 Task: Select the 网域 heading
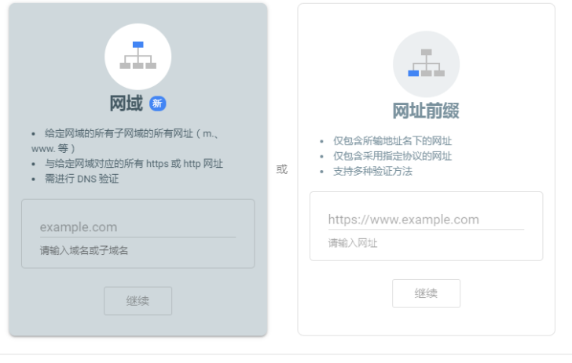click(126, 103)
